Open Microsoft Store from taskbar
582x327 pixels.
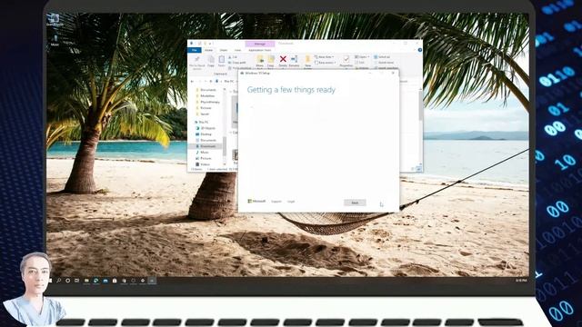115,281
